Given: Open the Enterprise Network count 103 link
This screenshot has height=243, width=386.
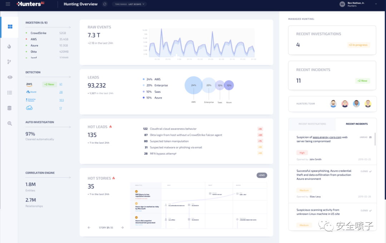Looking at the screenshot, I should pos(61,100).
